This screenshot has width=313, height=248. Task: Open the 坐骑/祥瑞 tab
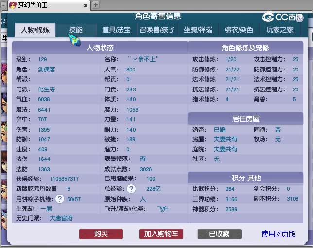[198, 30]
